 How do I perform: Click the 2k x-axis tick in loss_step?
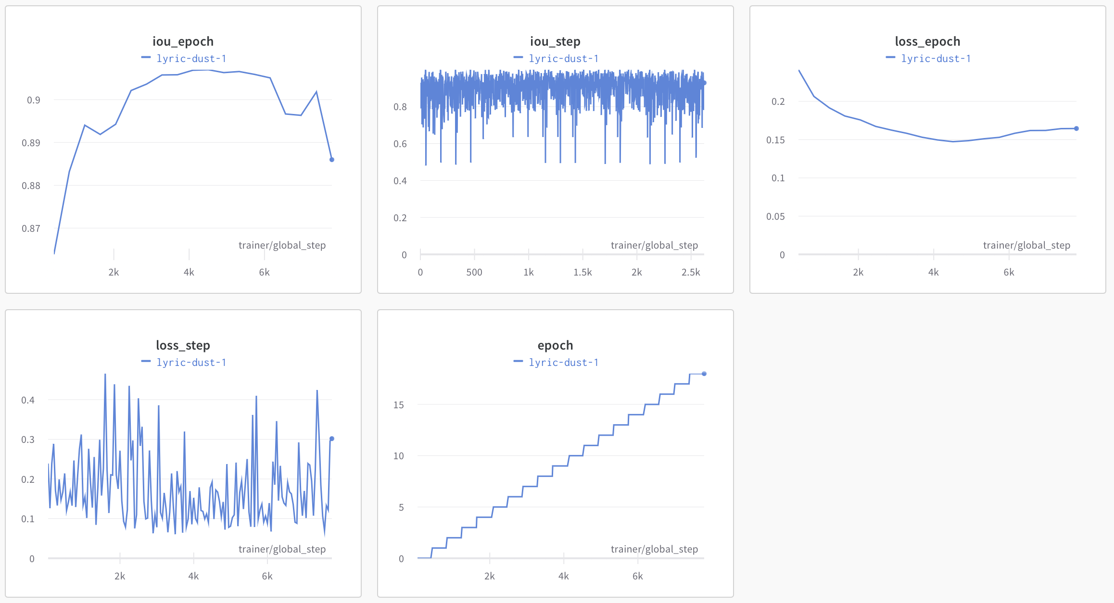[120, 576]
